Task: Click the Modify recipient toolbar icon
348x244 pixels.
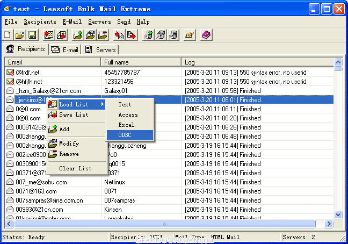Action: [x=90, y=35]
